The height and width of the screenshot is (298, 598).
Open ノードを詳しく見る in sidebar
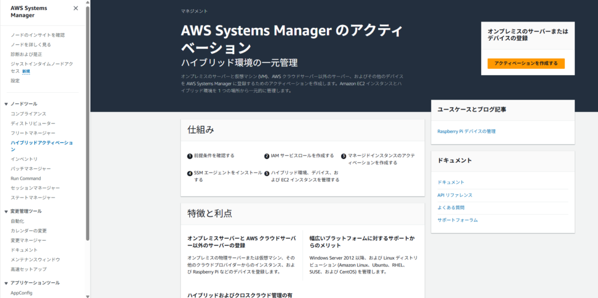[31, 44]
